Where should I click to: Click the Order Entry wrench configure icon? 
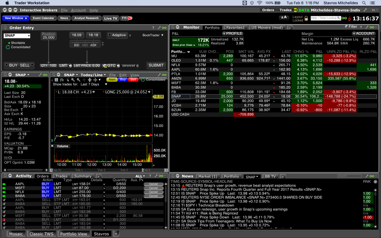159,28
